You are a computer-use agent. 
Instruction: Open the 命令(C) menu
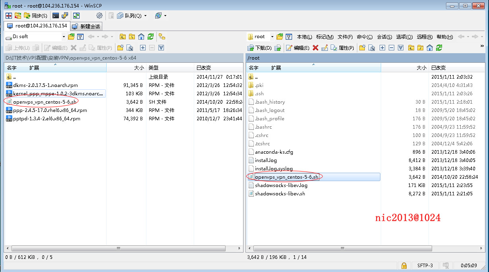click(x=364, y=37)
